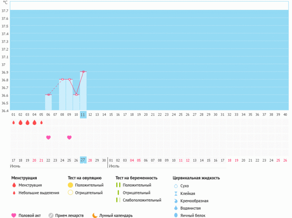Click the 36.9 temperature point on day 11
Viewport: 292px width, 218px height.
(x=83, y=72)
